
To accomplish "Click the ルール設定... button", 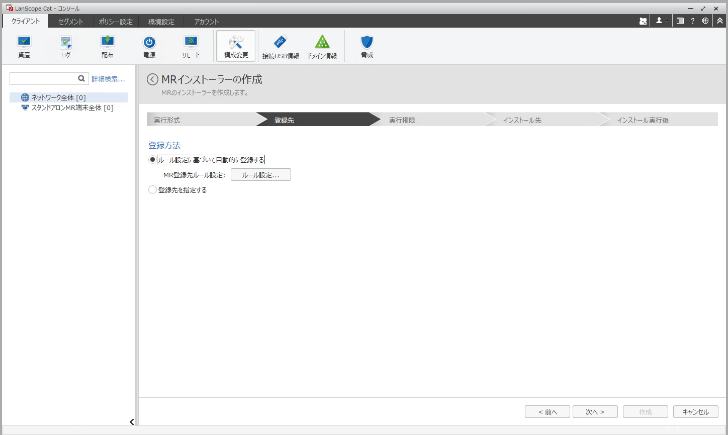I will (261, 175).
